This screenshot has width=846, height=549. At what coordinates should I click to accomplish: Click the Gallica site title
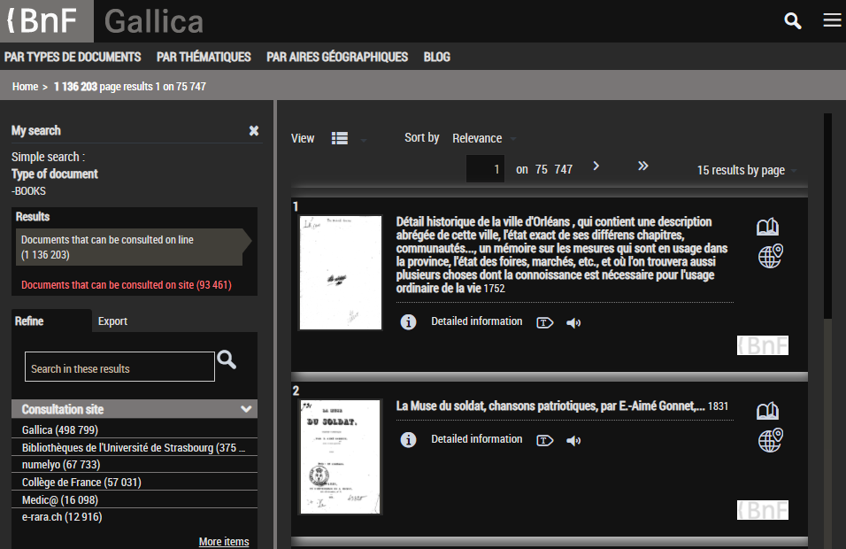point(154,21)
